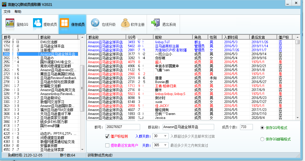Open 在线升级 online upgrade globe icon
This screenshot has height=161, width=305.
(x=95, y=24)
